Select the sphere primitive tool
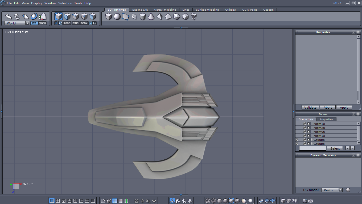 [117, 17]
